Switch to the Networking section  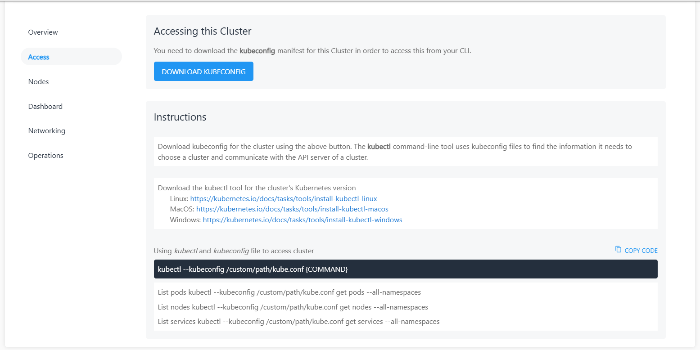[x=46, y=131]
